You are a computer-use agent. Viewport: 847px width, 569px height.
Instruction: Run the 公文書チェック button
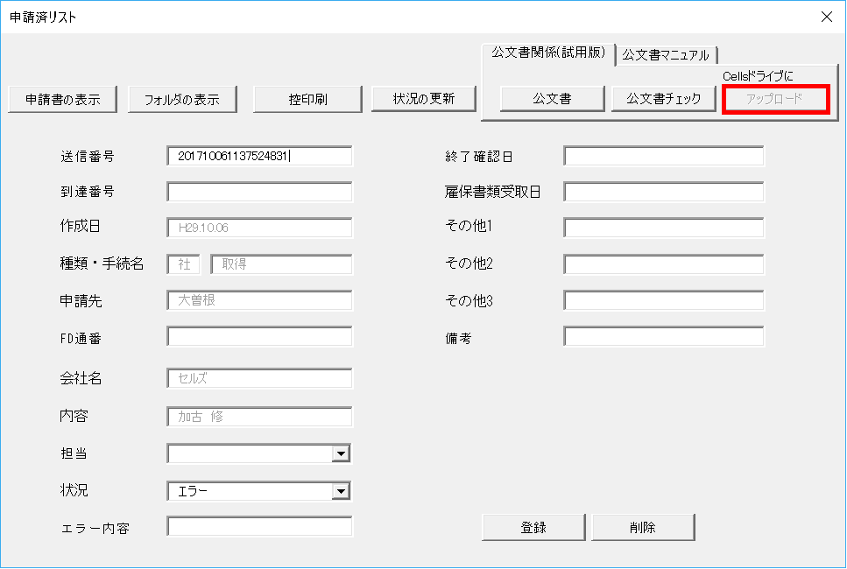point(663,99)
